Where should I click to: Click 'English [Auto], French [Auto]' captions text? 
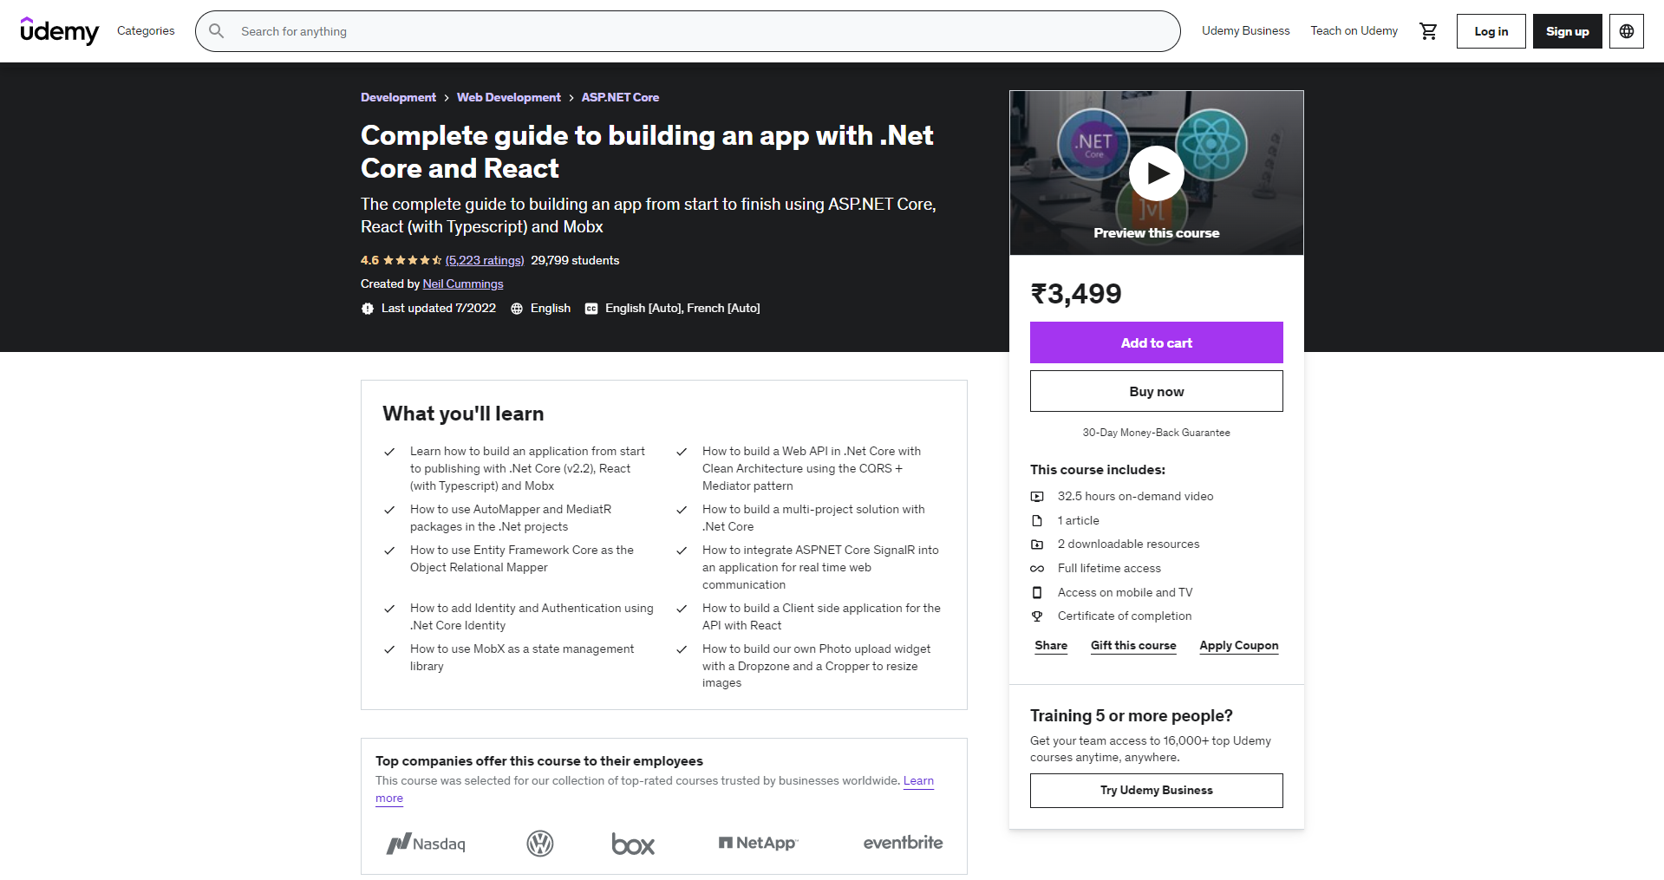pos(682,309)
